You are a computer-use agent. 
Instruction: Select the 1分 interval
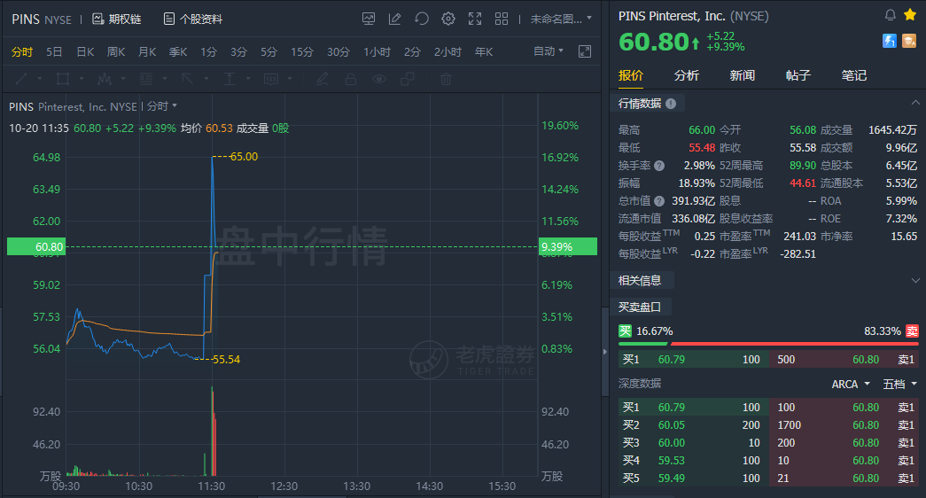(x=208, y=52)
